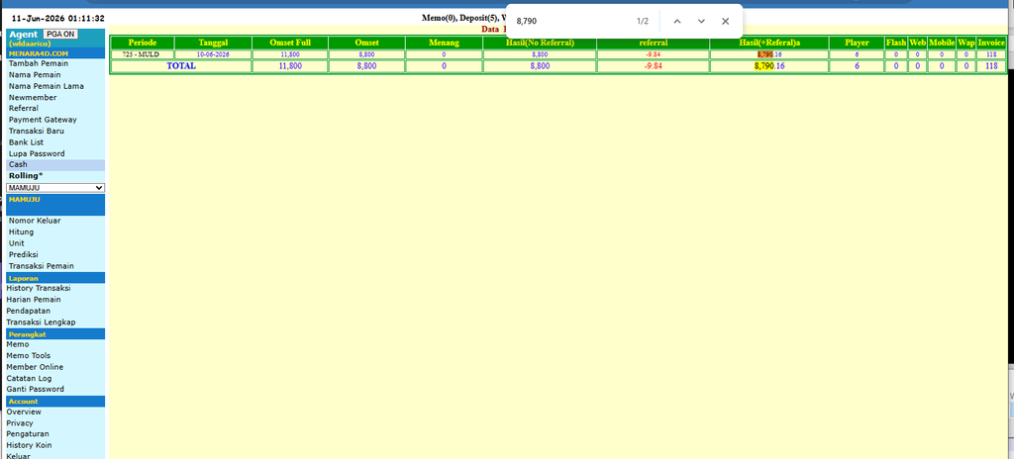Click the Omset Full column header
This screenshot has width=1014, height=459.
(x=290, y=43)
